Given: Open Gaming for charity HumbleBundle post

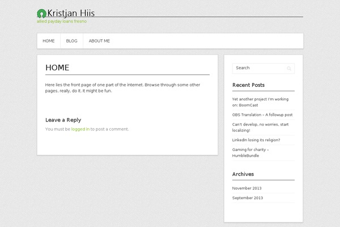Looking at the screenshot, I should coord(250,153).
